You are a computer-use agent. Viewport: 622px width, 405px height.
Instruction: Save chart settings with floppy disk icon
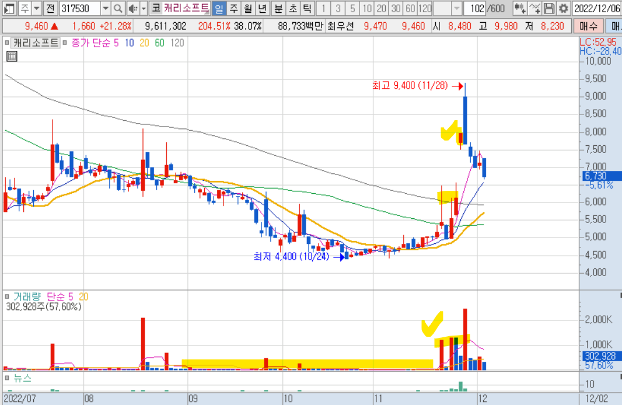[x=548, y=8]
